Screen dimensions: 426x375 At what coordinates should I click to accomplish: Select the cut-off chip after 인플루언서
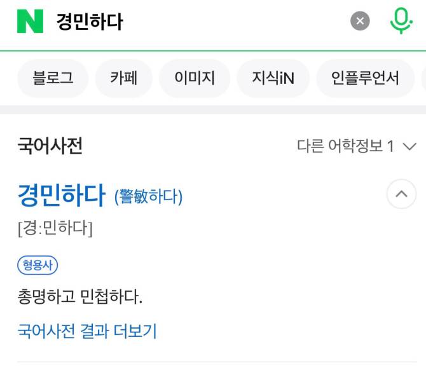click(423, 78)
